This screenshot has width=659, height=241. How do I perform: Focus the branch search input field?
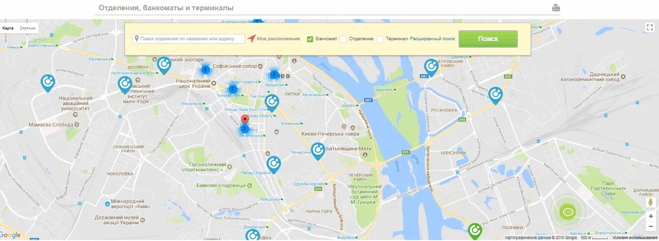point(188,39)
